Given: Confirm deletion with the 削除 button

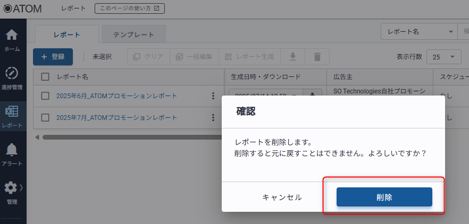Looking at the screenshot, I should (384, 197).
